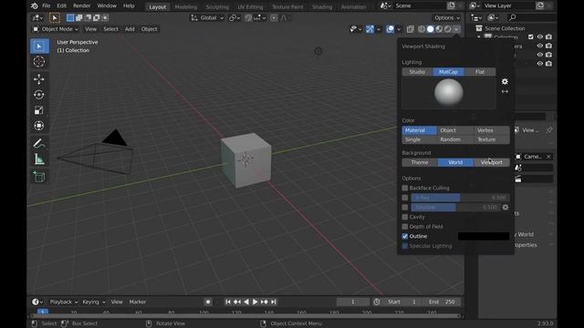Switch to Solid viewport shading
The image size is (584, 328).
(430, 29)
